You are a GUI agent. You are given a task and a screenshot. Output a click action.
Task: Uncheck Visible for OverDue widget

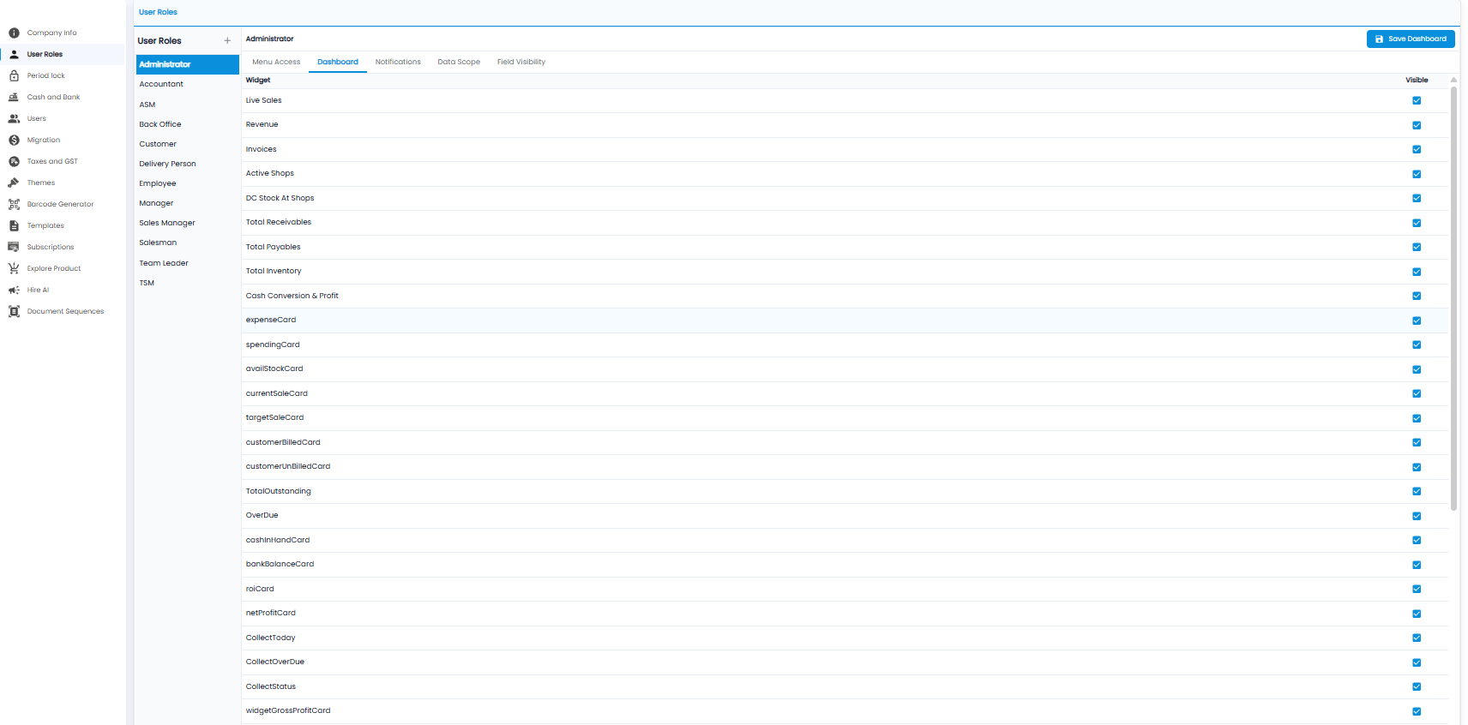(1417, 516)
